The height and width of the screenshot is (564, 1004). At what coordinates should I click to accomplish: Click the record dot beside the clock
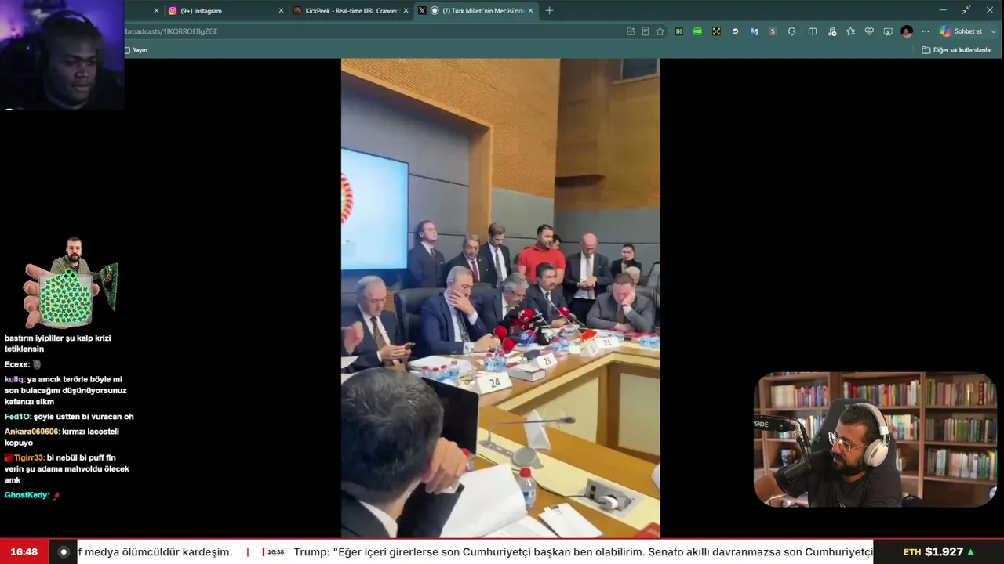64,551
